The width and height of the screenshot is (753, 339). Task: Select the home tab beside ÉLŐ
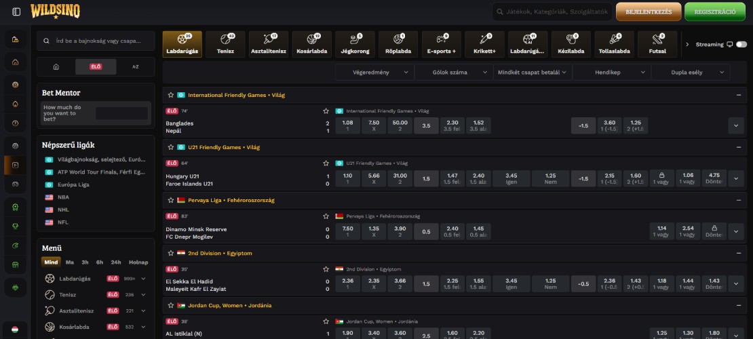point(56,66)
